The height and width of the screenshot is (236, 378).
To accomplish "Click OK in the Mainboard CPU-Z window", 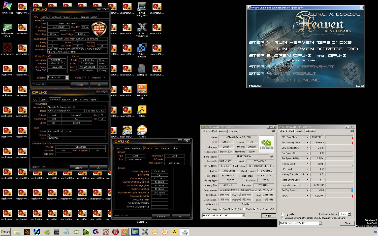I will (98, 168).
